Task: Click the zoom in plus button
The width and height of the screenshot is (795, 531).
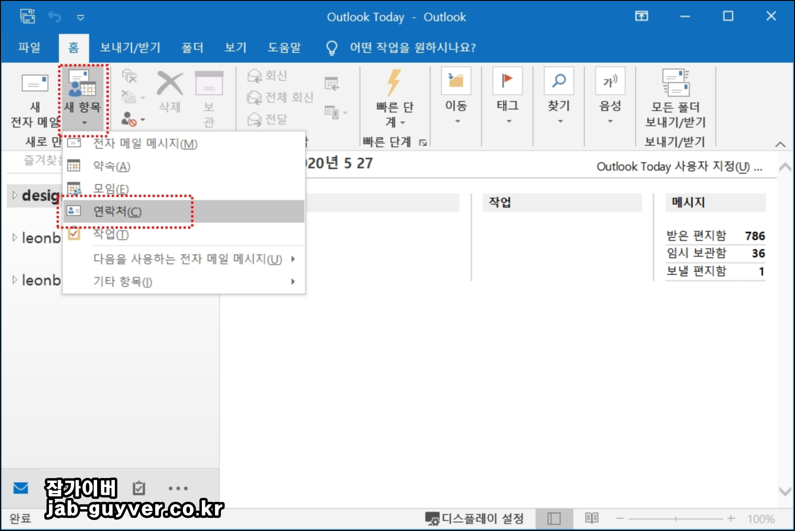Action: click(731, 519)
